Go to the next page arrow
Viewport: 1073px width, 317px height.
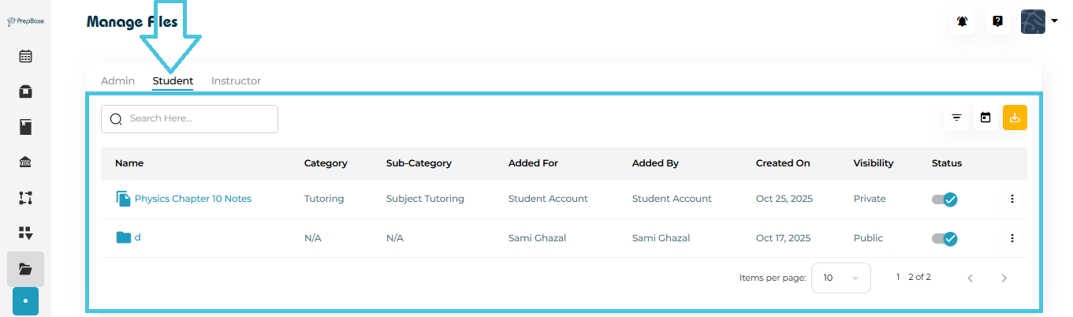pyautogui.click(x=1004, y=278)
